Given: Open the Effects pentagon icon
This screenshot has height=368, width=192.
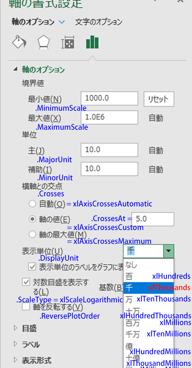Looking at the screenshot, I should [44, 42].
